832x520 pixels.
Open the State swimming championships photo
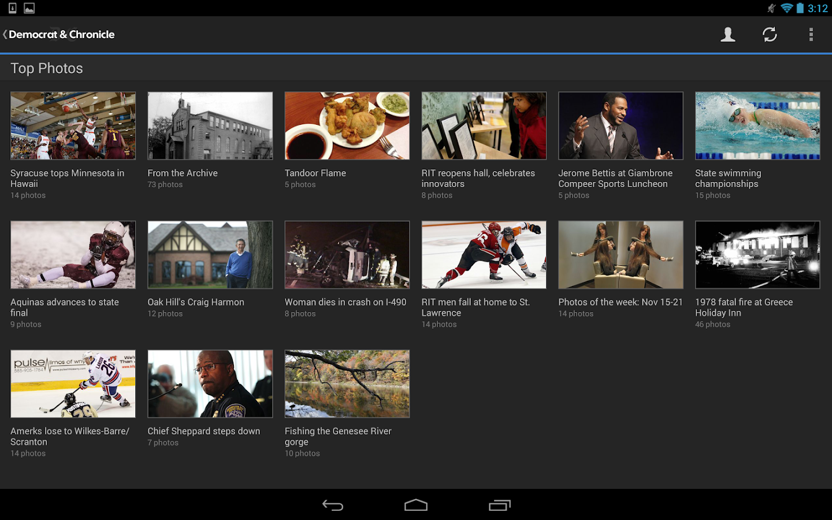point(757,125)
